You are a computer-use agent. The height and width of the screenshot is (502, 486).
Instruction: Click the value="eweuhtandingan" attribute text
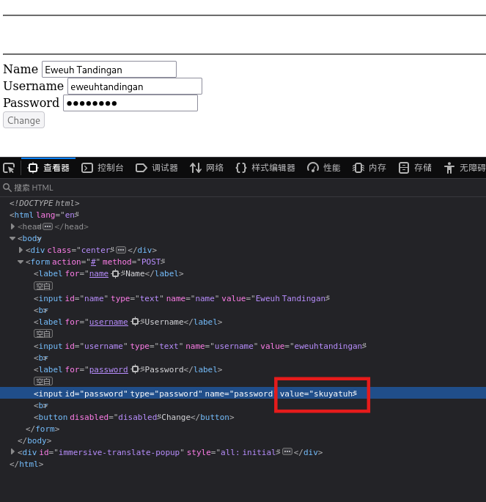314,346
